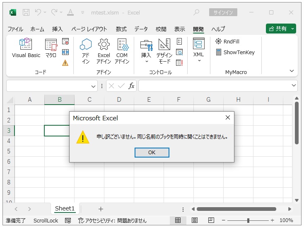Switch to the データ tab

pyautogui.click(x=141, y=29)
